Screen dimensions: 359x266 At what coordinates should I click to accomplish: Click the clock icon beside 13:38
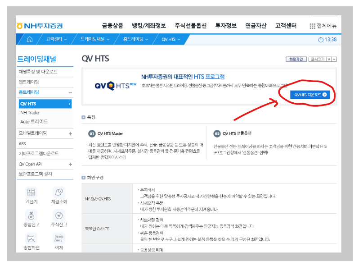[321, 40]
